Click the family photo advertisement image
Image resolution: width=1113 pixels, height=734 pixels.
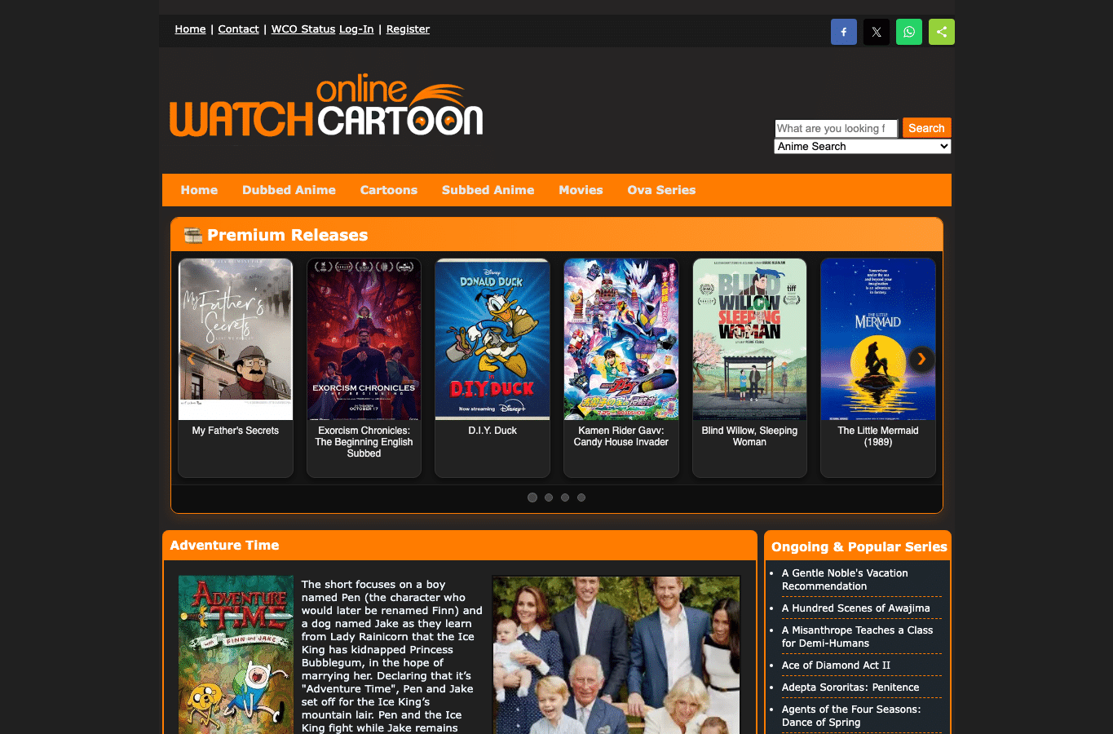616,655
